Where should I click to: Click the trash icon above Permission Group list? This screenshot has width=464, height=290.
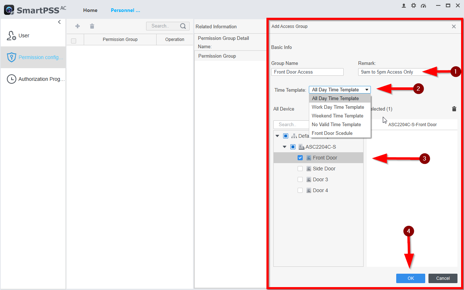(92, 26)
